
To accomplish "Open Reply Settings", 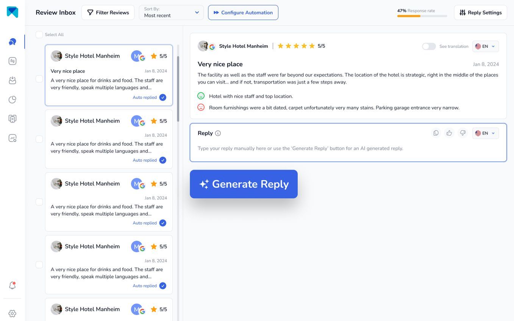I will [480, 12].
